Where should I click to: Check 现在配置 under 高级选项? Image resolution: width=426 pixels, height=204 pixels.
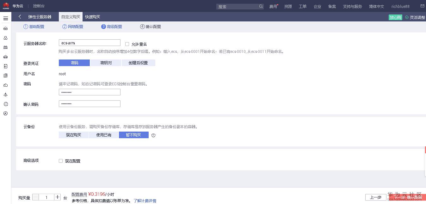click(60, 161)
